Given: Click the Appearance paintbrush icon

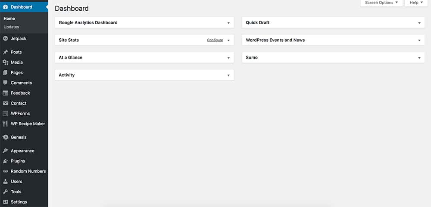Looking at the screenshot, I should tap(5, 151).
